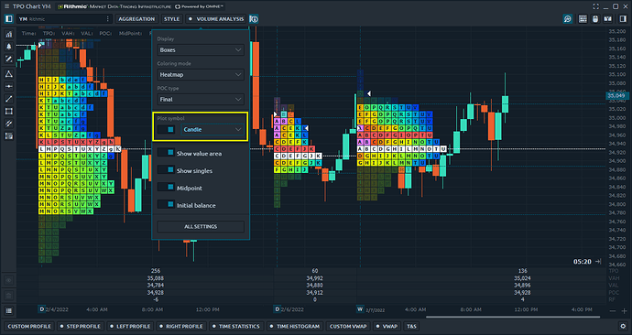Viewport: 632px width, 335px height.
Task: Click the horizontal chart scrollbar at bottom
Action: coord(513,318)
